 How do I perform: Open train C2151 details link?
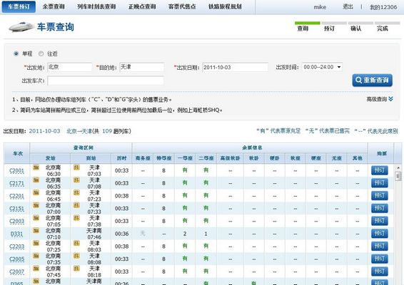(x=16, y=209)
